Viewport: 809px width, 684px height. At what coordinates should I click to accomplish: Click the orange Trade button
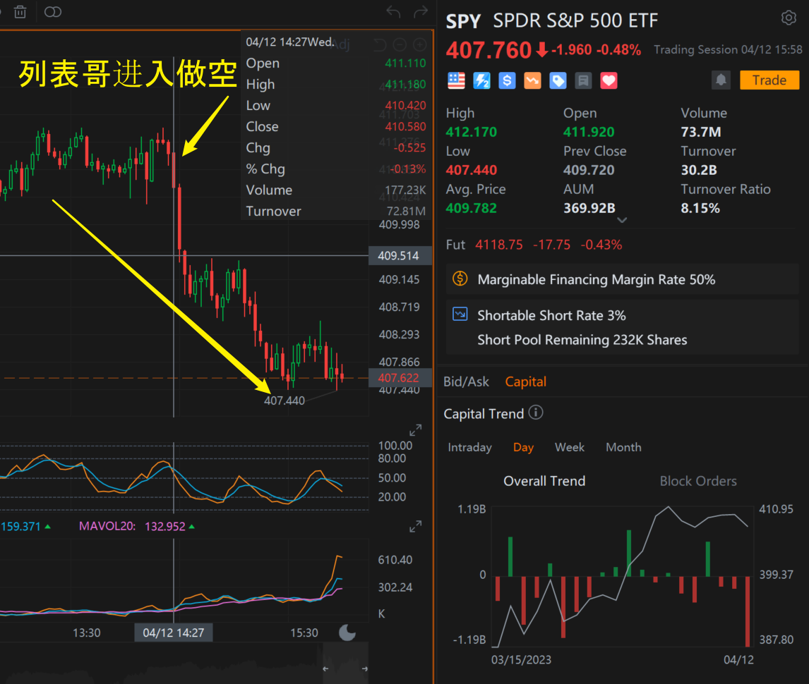point(769,80)
